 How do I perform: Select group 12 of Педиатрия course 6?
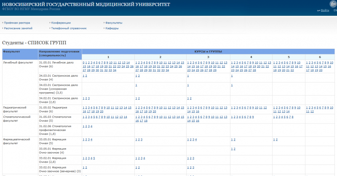pos(312,111)
